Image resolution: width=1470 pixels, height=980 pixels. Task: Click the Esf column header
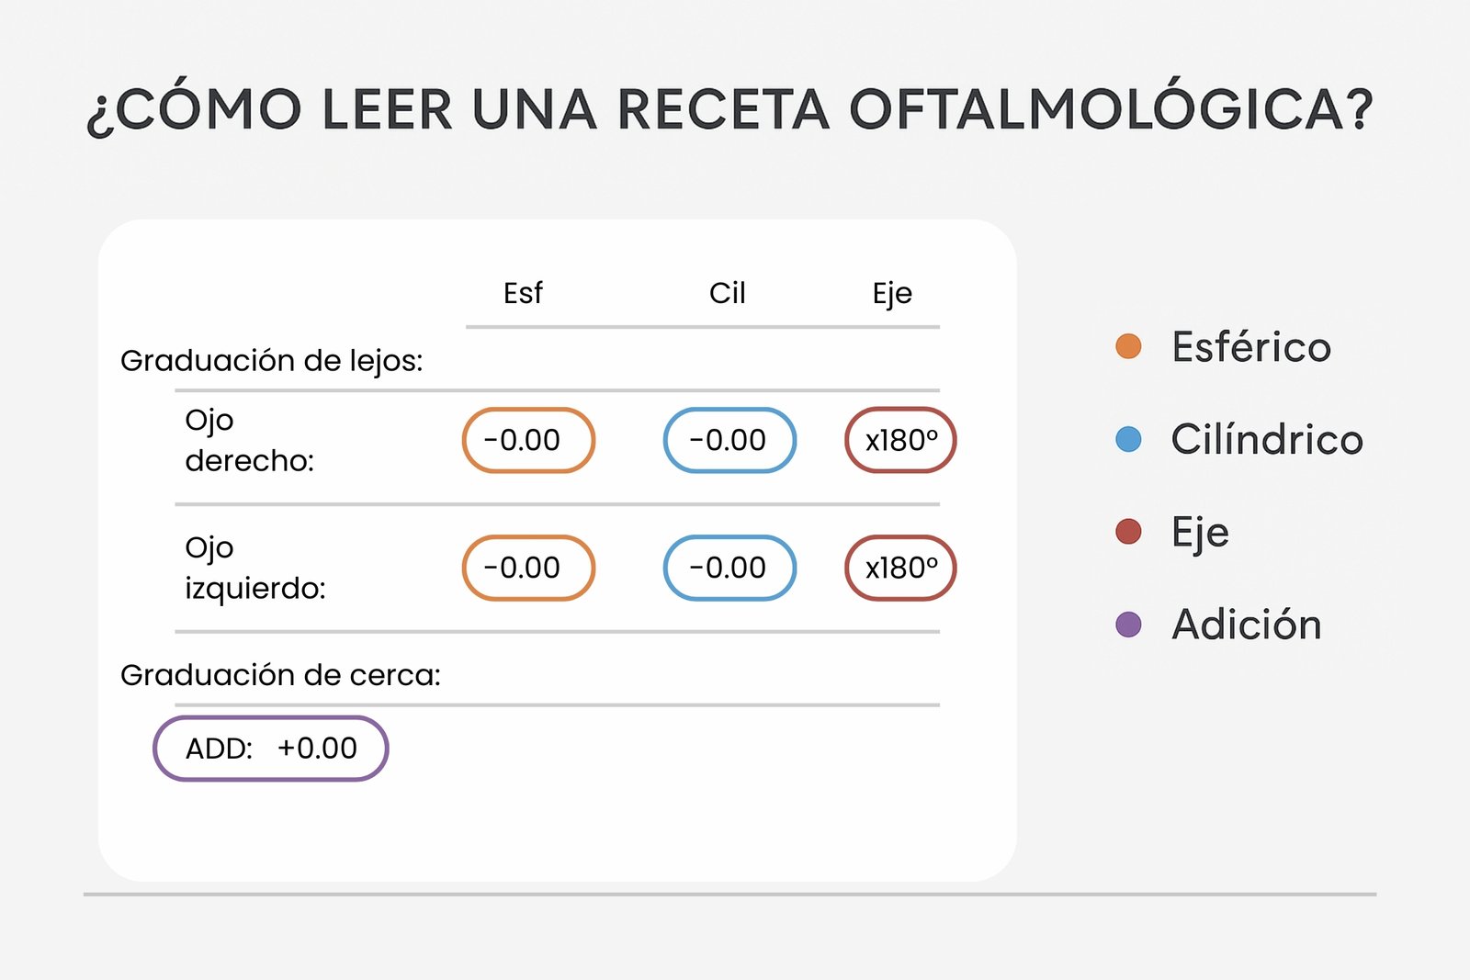tap(523, 293)
